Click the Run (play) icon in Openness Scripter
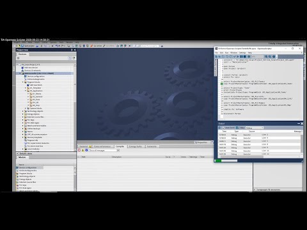This screenshot has height=230, width=307. (238, 57)
